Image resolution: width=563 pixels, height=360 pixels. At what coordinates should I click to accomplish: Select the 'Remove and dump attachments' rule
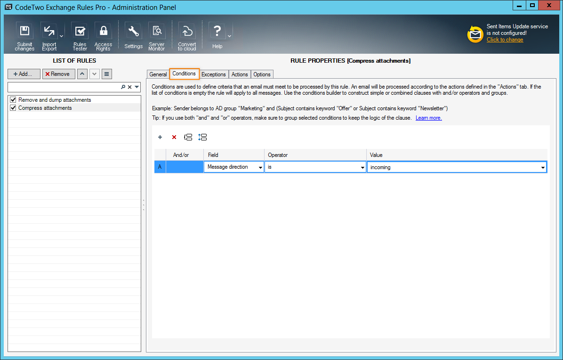point(55,100)
